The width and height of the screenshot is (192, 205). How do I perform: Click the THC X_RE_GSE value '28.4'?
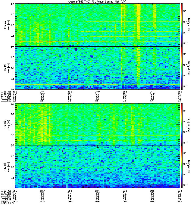point(180,190)
